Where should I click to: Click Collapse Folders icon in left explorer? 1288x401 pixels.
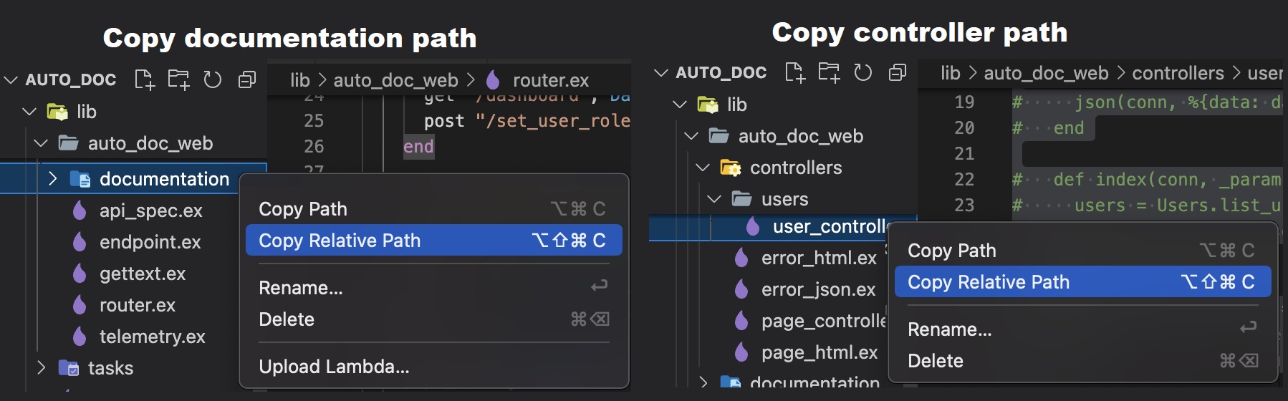pos(247,79)
